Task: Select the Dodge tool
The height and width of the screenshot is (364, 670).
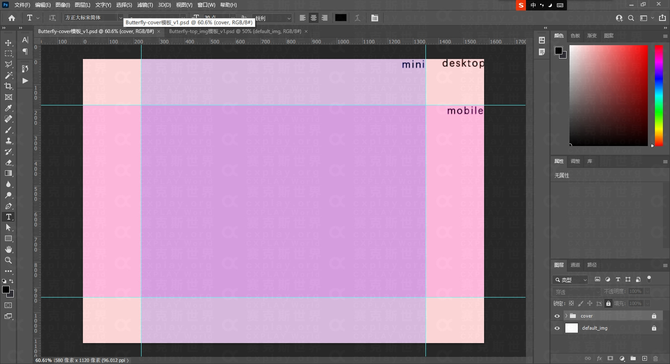Action: click(x=8, y=195)
